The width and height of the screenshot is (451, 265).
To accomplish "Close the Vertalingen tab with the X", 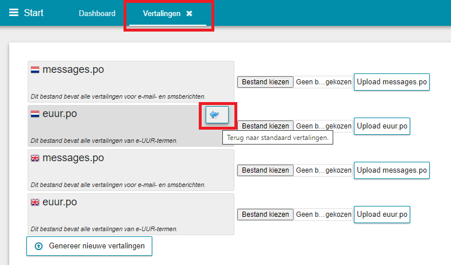I will click(189, 14).
